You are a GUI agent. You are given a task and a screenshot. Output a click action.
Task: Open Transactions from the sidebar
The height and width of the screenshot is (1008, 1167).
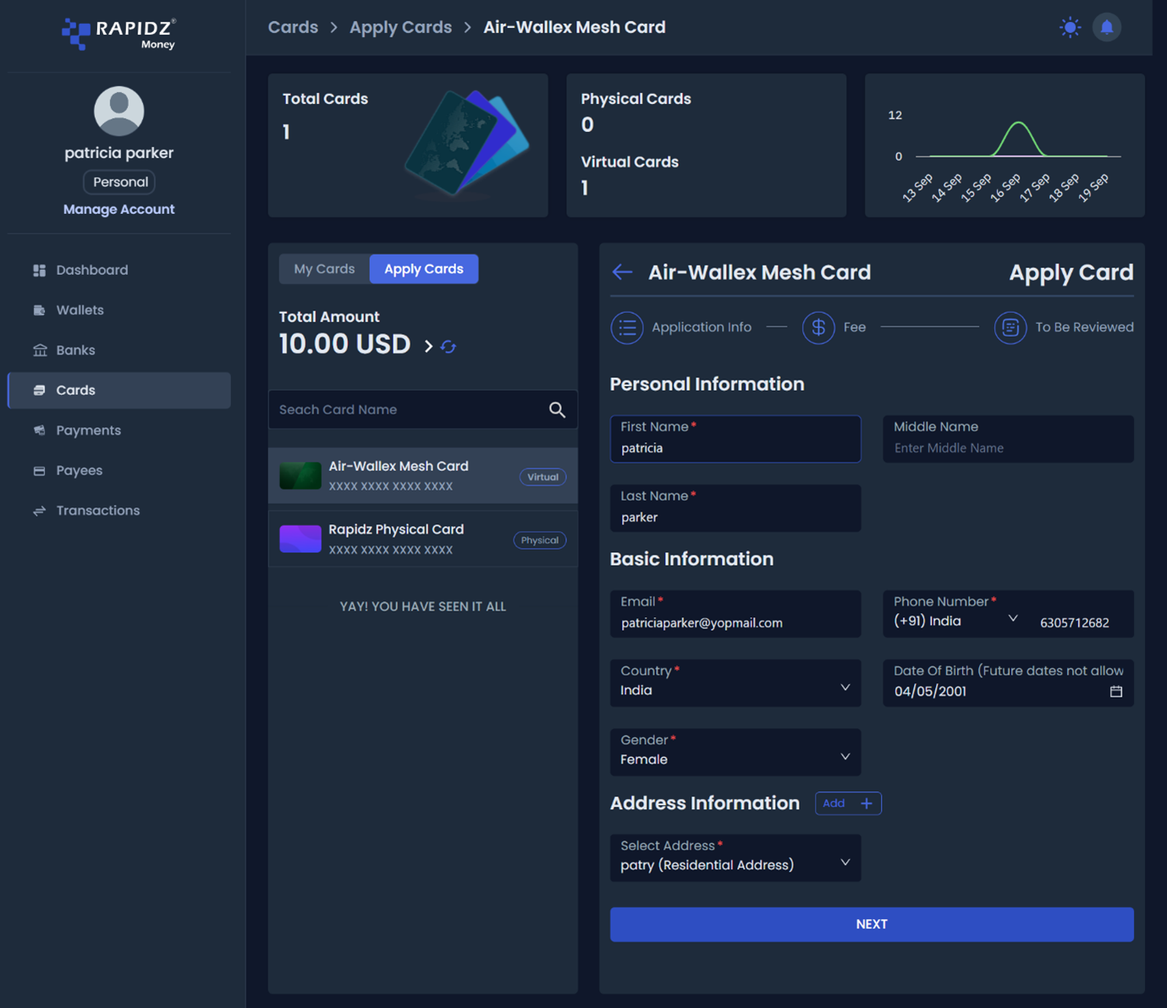coord(118,511)
